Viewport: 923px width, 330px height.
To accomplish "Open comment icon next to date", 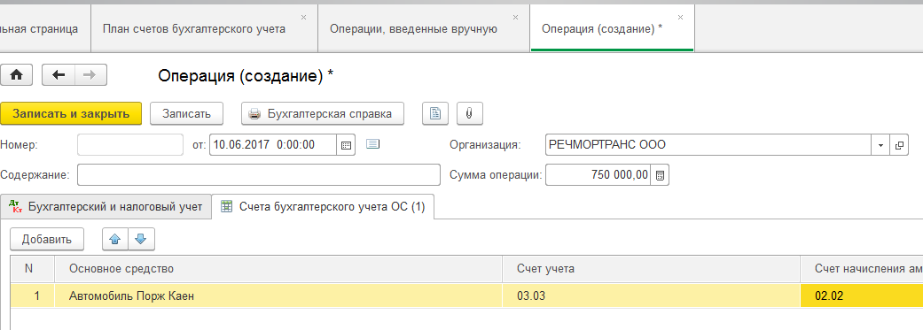I will [x=373, y=143].
